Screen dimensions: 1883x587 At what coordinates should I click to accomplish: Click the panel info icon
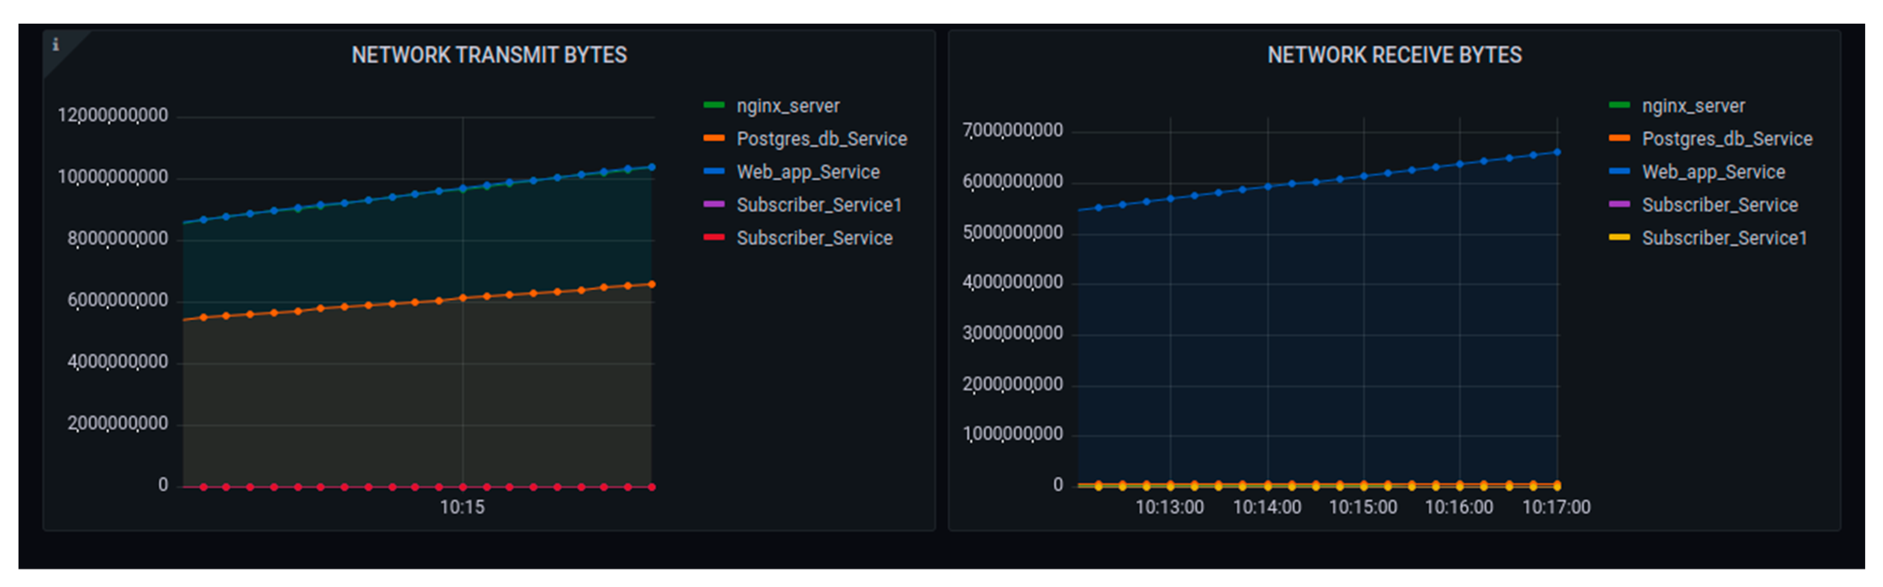[55, 44]
